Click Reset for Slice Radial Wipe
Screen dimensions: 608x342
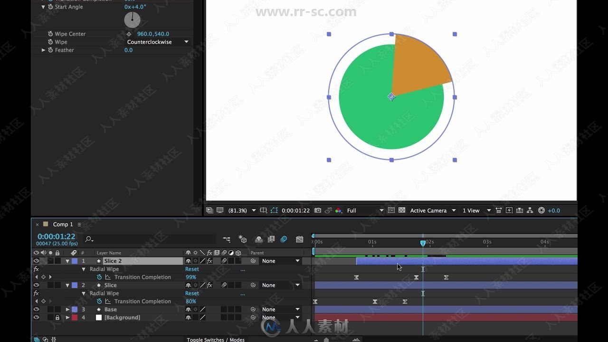[x=192, y=293]
